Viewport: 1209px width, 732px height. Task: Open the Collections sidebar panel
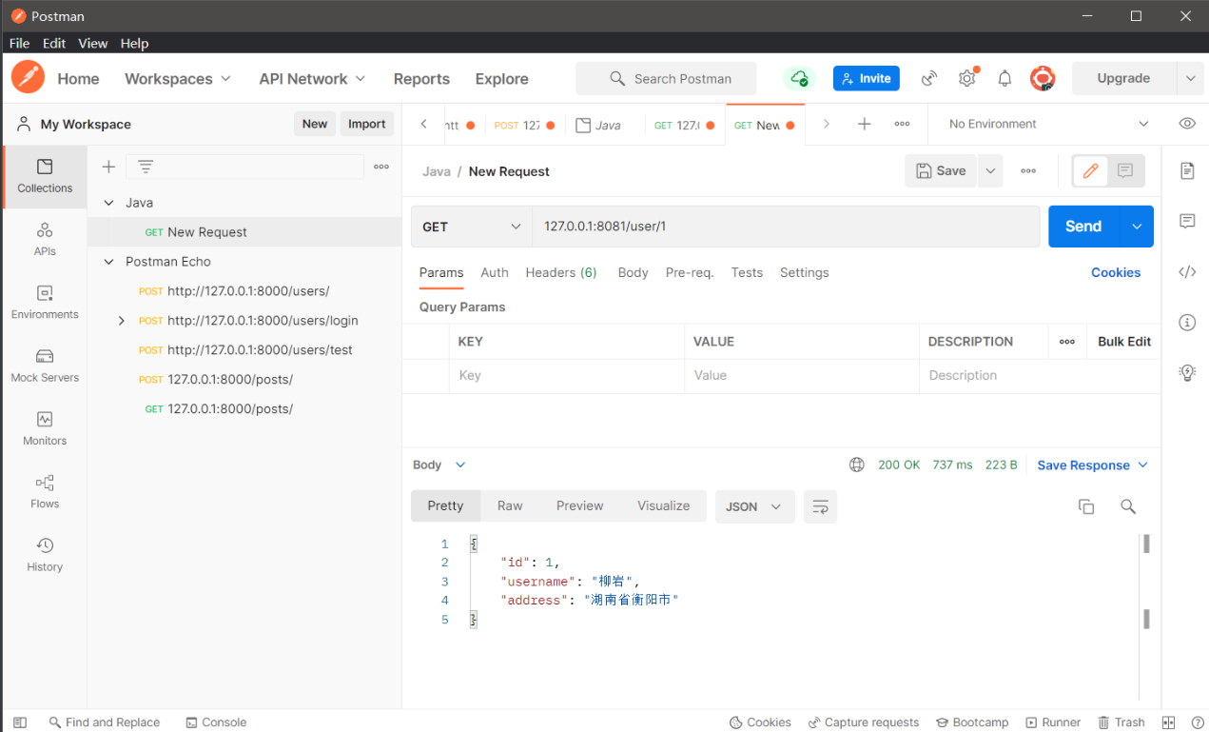click(x=45, y=176)
